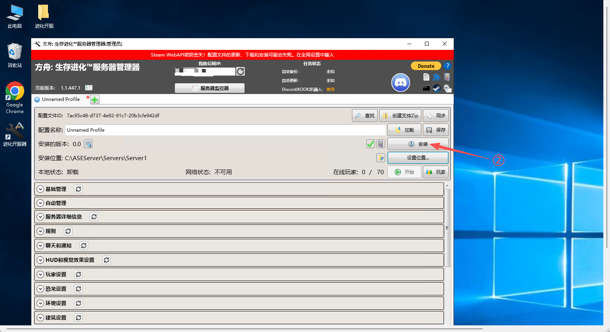The width and height of the screenshot is (610, 332).
Task: Click the install path C:\ASEServer\Servers\Server1
Action: point(106,158)
